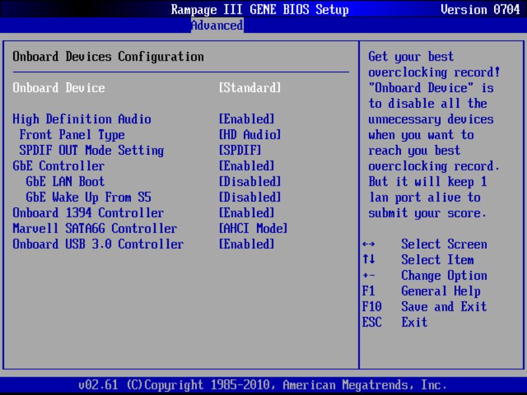Click the Change Option legend text
Image resolution: width=527 pixels, height=395 pixels.
pyautogui.click(x=444, y=275)
